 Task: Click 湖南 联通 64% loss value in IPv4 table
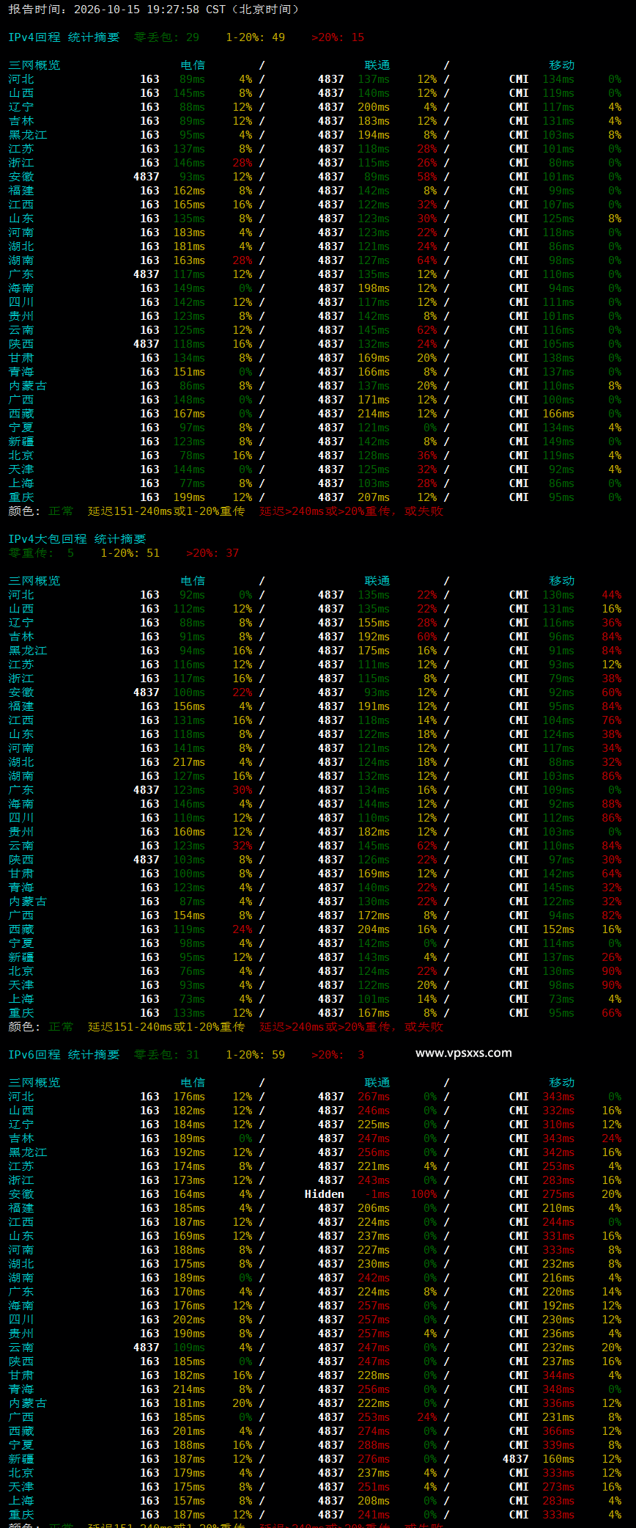coord(427,260)
